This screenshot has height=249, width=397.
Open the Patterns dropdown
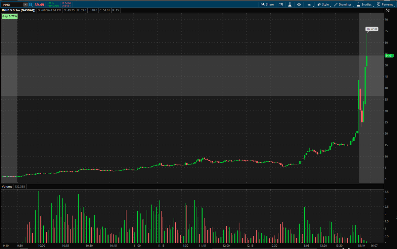click(385, 5)
